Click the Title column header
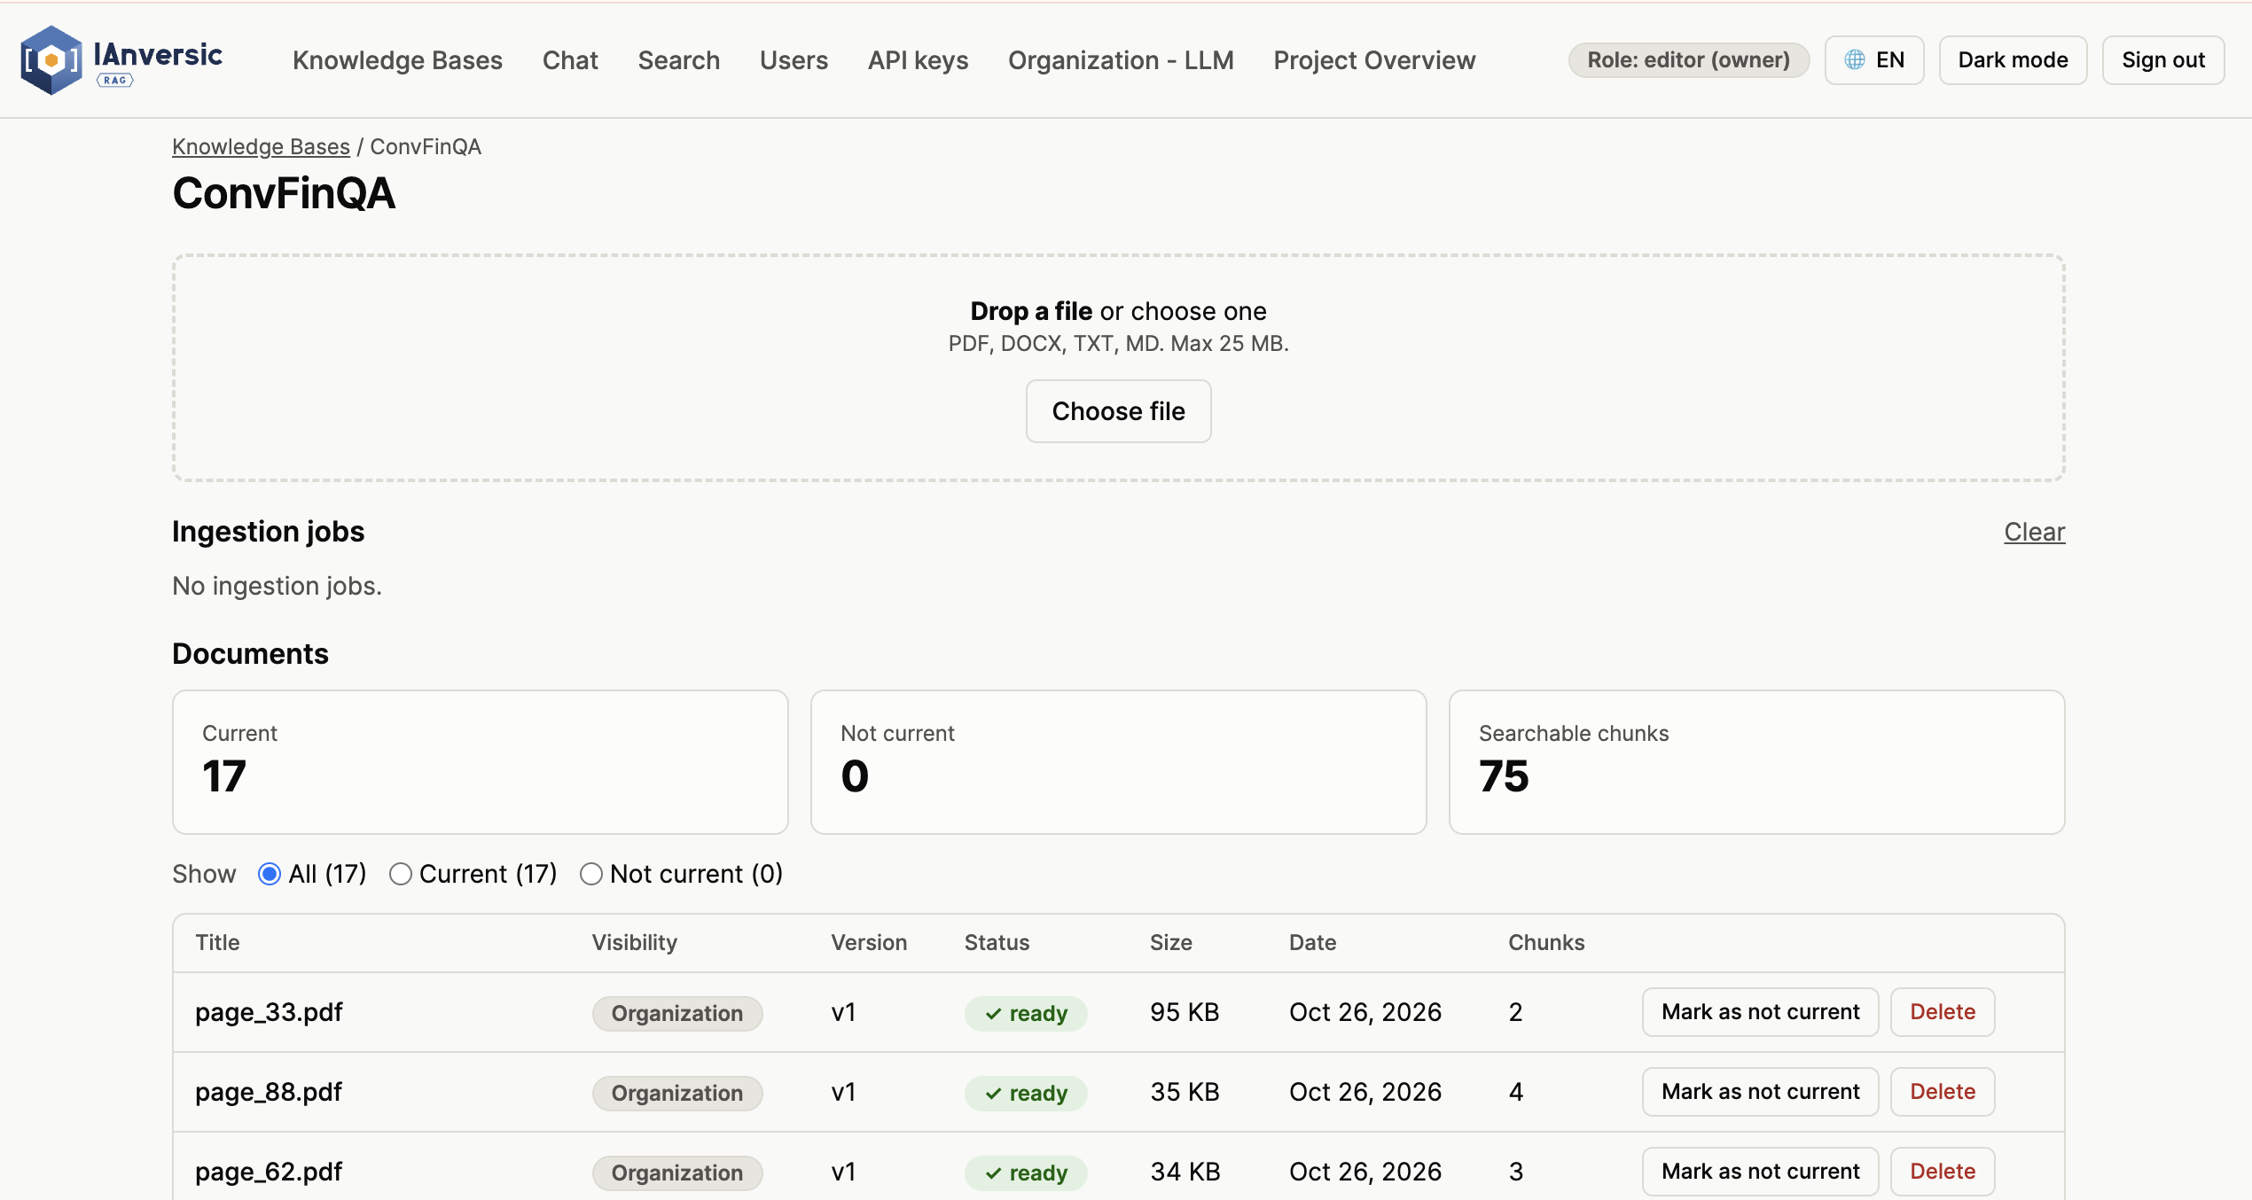 pos(217,942)
